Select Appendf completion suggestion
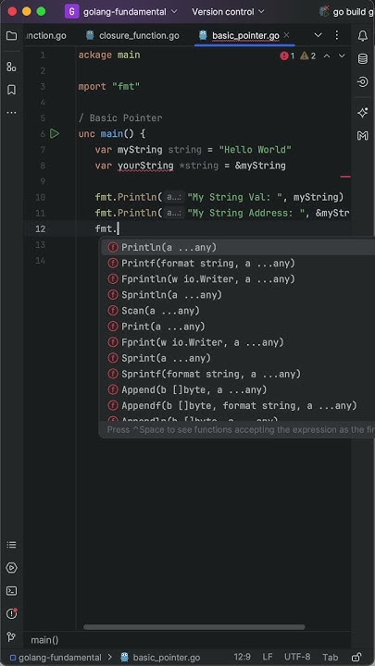This screenshot has height=666, width=375. tap(238, 405)
